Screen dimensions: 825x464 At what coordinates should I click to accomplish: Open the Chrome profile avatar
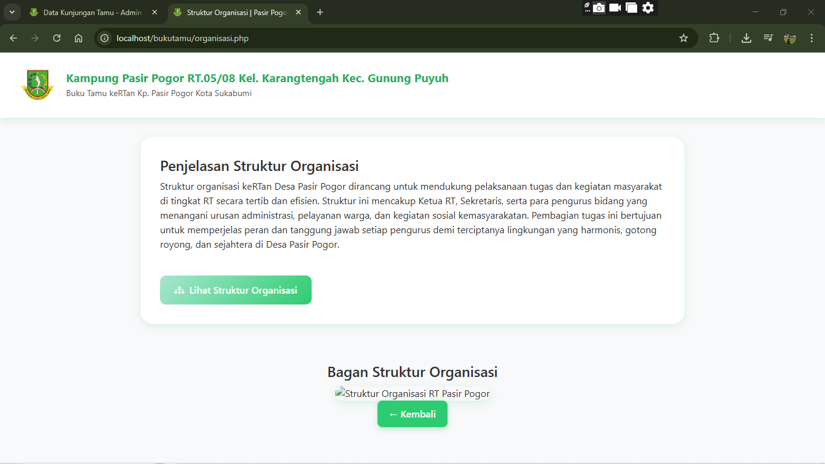point(790,38)
